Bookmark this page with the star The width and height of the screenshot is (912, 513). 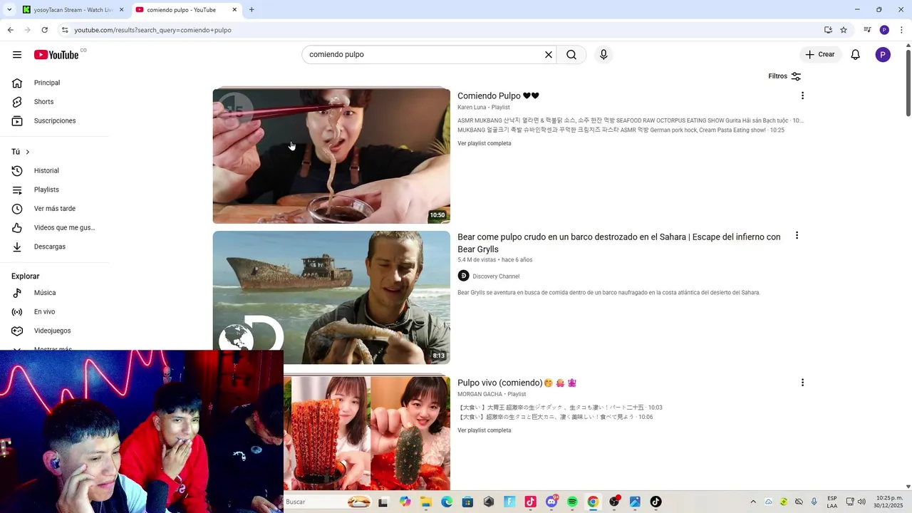(x=844, y=30)
